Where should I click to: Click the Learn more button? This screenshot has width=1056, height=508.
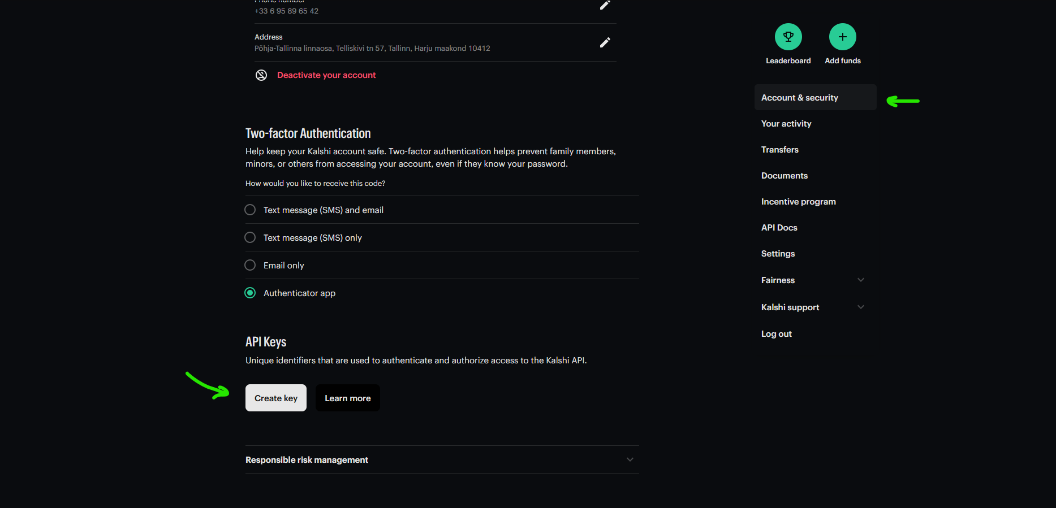347,398
